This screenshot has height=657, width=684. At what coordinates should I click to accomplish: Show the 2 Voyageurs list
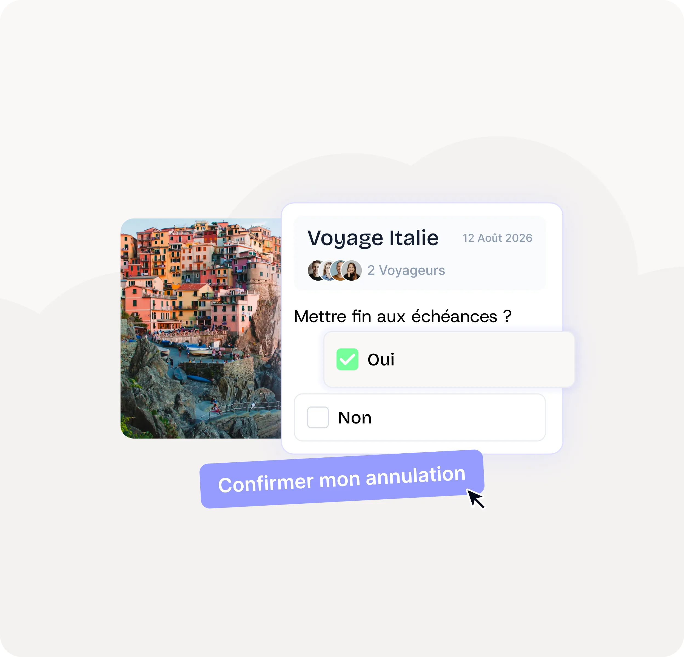point(406,270)
